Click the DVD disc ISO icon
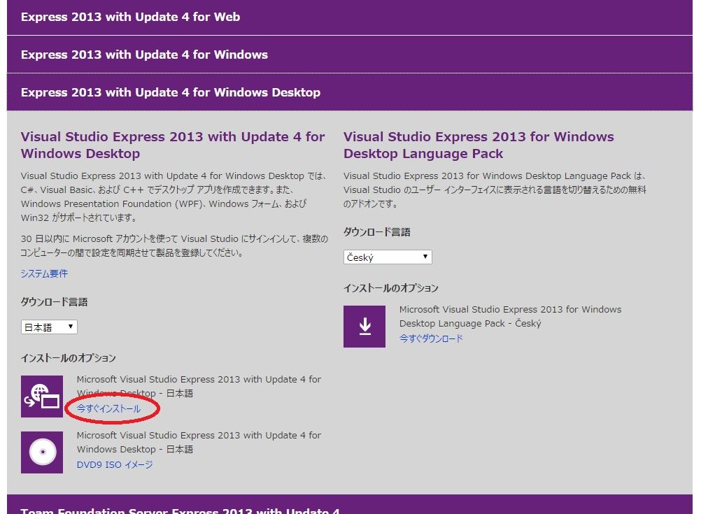This screenshot has height=514, width=715. (x=42, y=452)
